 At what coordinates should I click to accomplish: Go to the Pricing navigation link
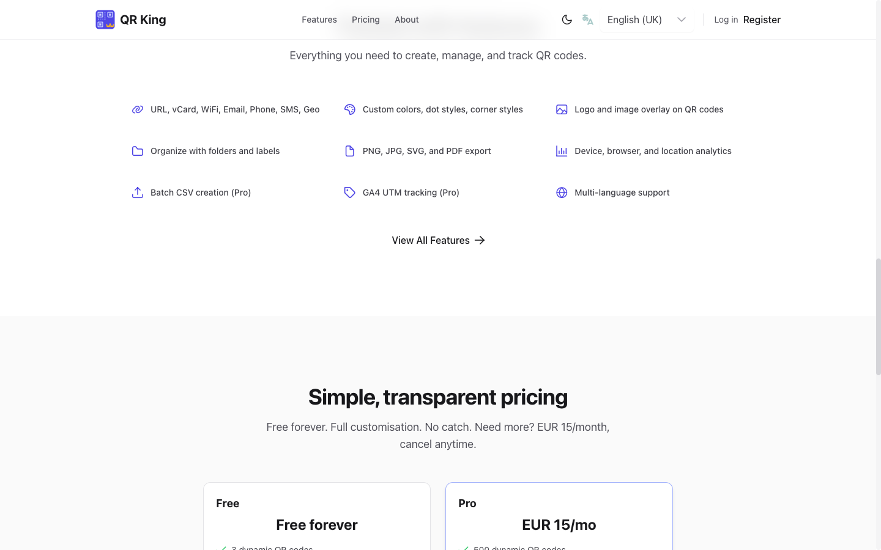366,20
